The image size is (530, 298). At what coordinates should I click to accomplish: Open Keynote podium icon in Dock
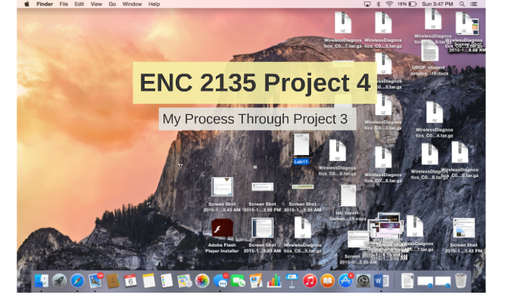pyautogui.click(x=291, y=281)
